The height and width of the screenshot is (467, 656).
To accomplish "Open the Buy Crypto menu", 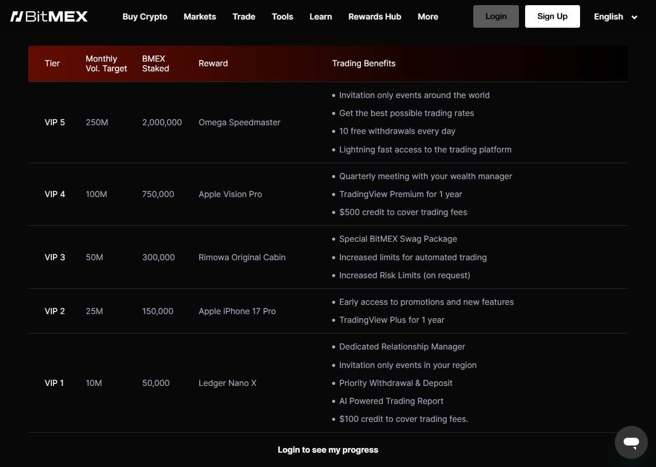I will tap(145, 16).
